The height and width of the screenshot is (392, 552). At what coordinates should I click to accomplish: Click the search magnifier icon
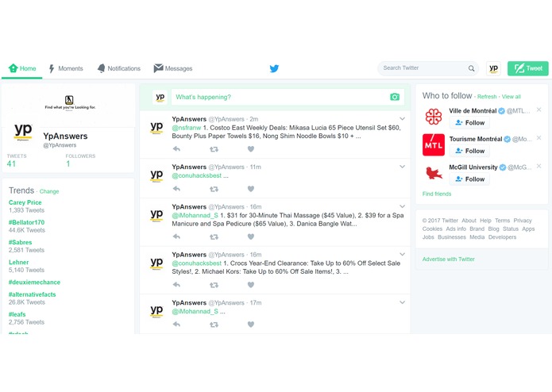pyautogui.click(x=471, y=68)
